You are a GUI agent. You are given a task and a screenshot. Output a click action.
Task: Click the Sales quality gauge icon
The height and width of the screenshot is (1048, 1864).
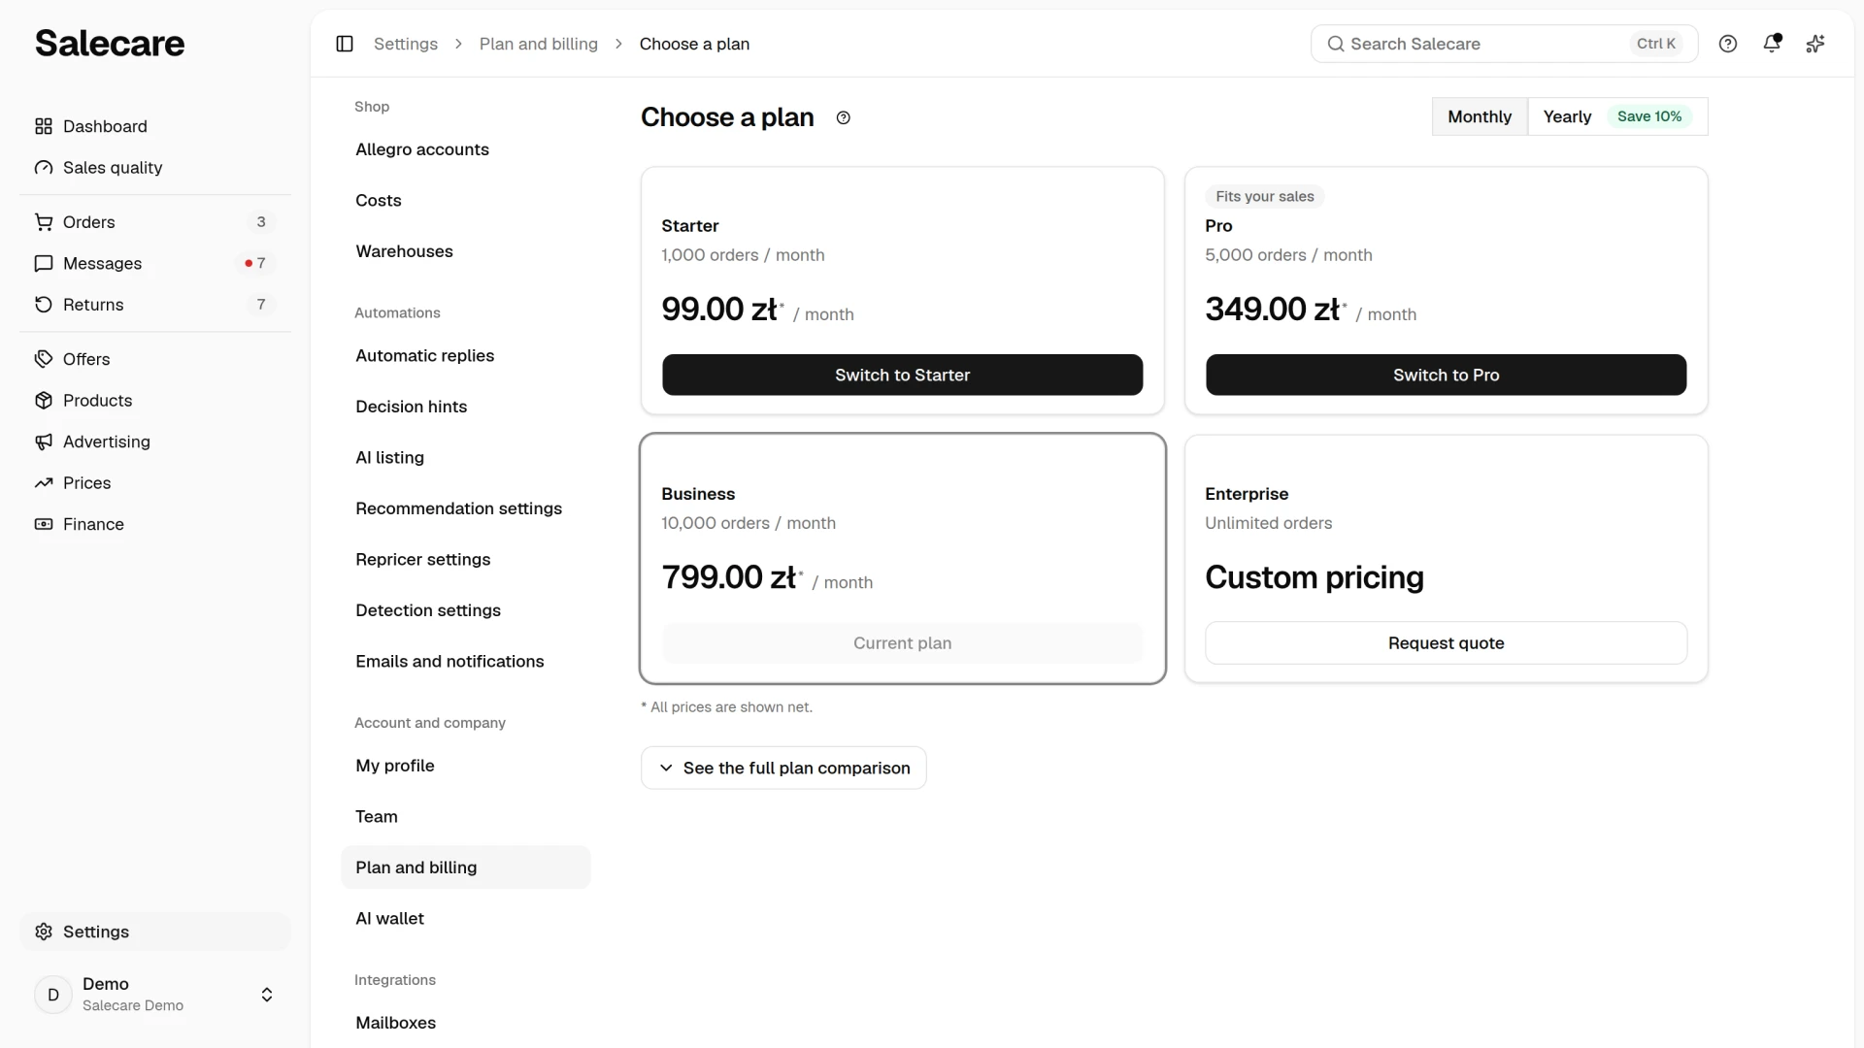[x=44, y=168]
